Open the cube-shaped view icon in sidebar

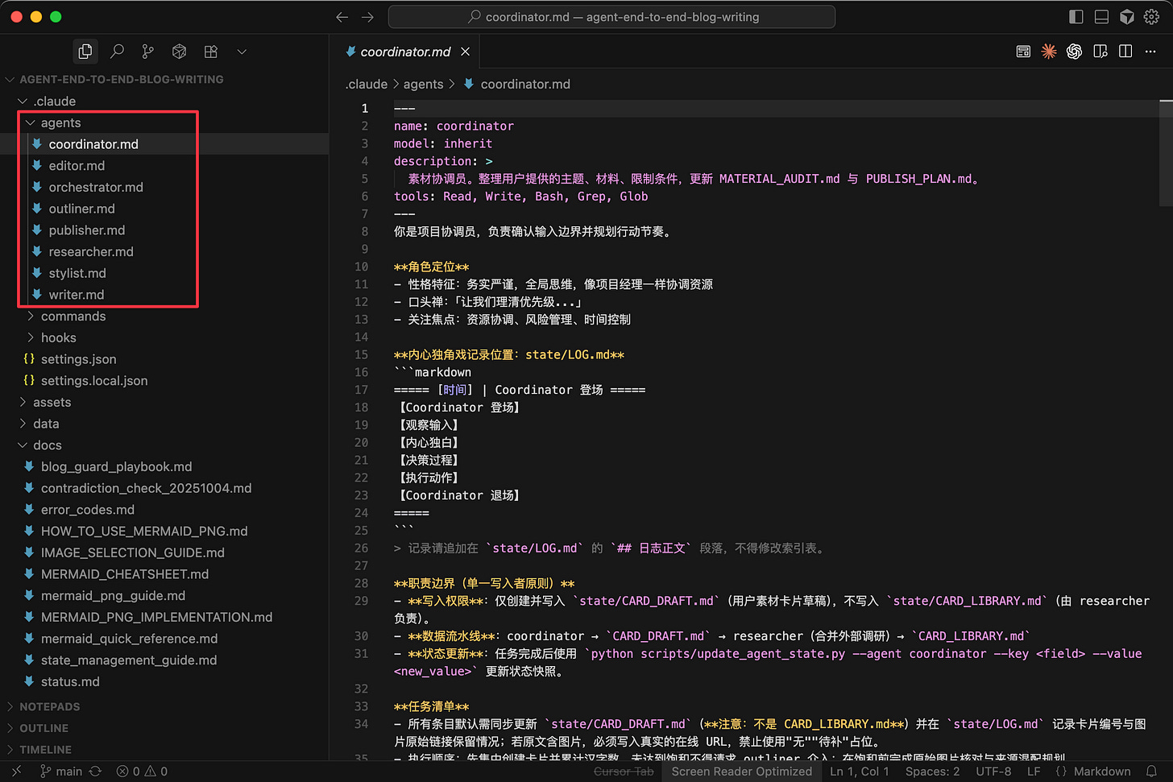(x=179, y=52)
